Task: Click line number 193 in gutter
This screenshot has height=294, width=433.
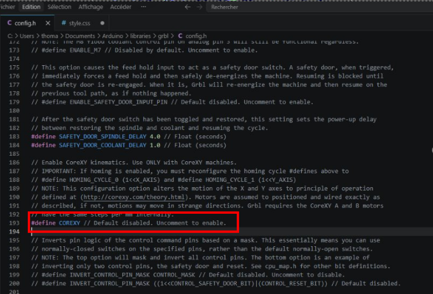Action: (14, 223)
